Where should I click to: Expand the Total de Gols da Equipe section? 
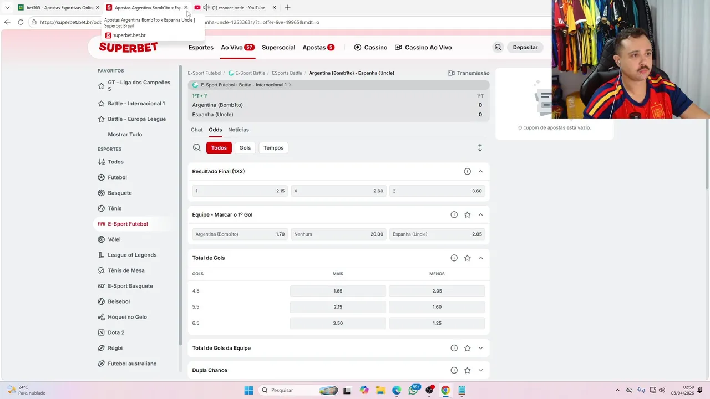(x=480, y=348)
